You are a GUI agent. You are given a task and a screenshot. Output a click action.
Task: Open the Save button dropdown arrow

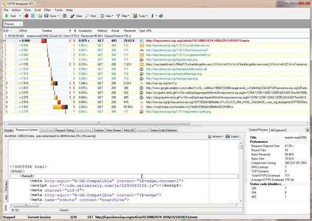tap(58, 16)
